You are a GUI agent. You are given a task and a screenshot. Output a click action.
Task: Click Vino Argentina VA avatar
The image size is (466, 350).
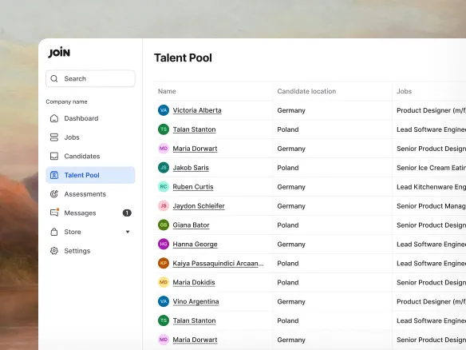[164, 301]
